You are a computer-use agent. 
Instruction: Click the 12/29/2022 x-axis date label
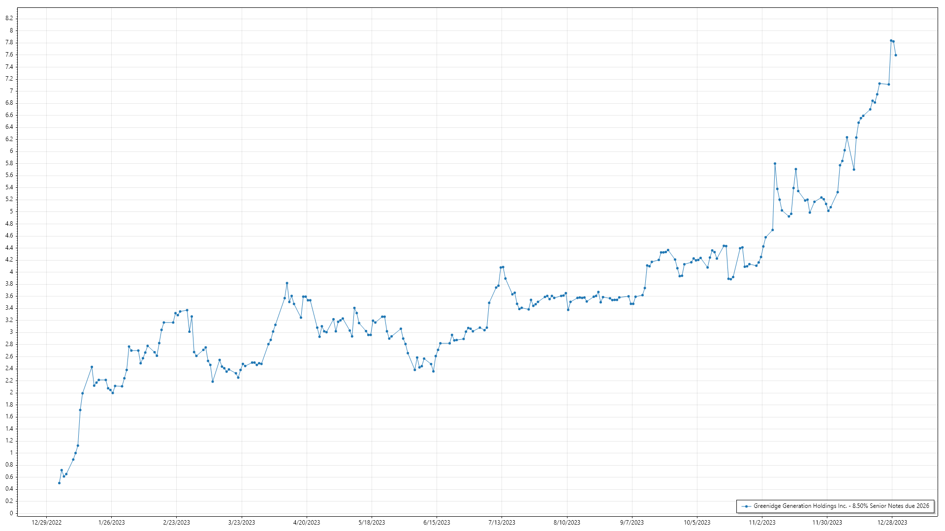click(x=46, y=523)
